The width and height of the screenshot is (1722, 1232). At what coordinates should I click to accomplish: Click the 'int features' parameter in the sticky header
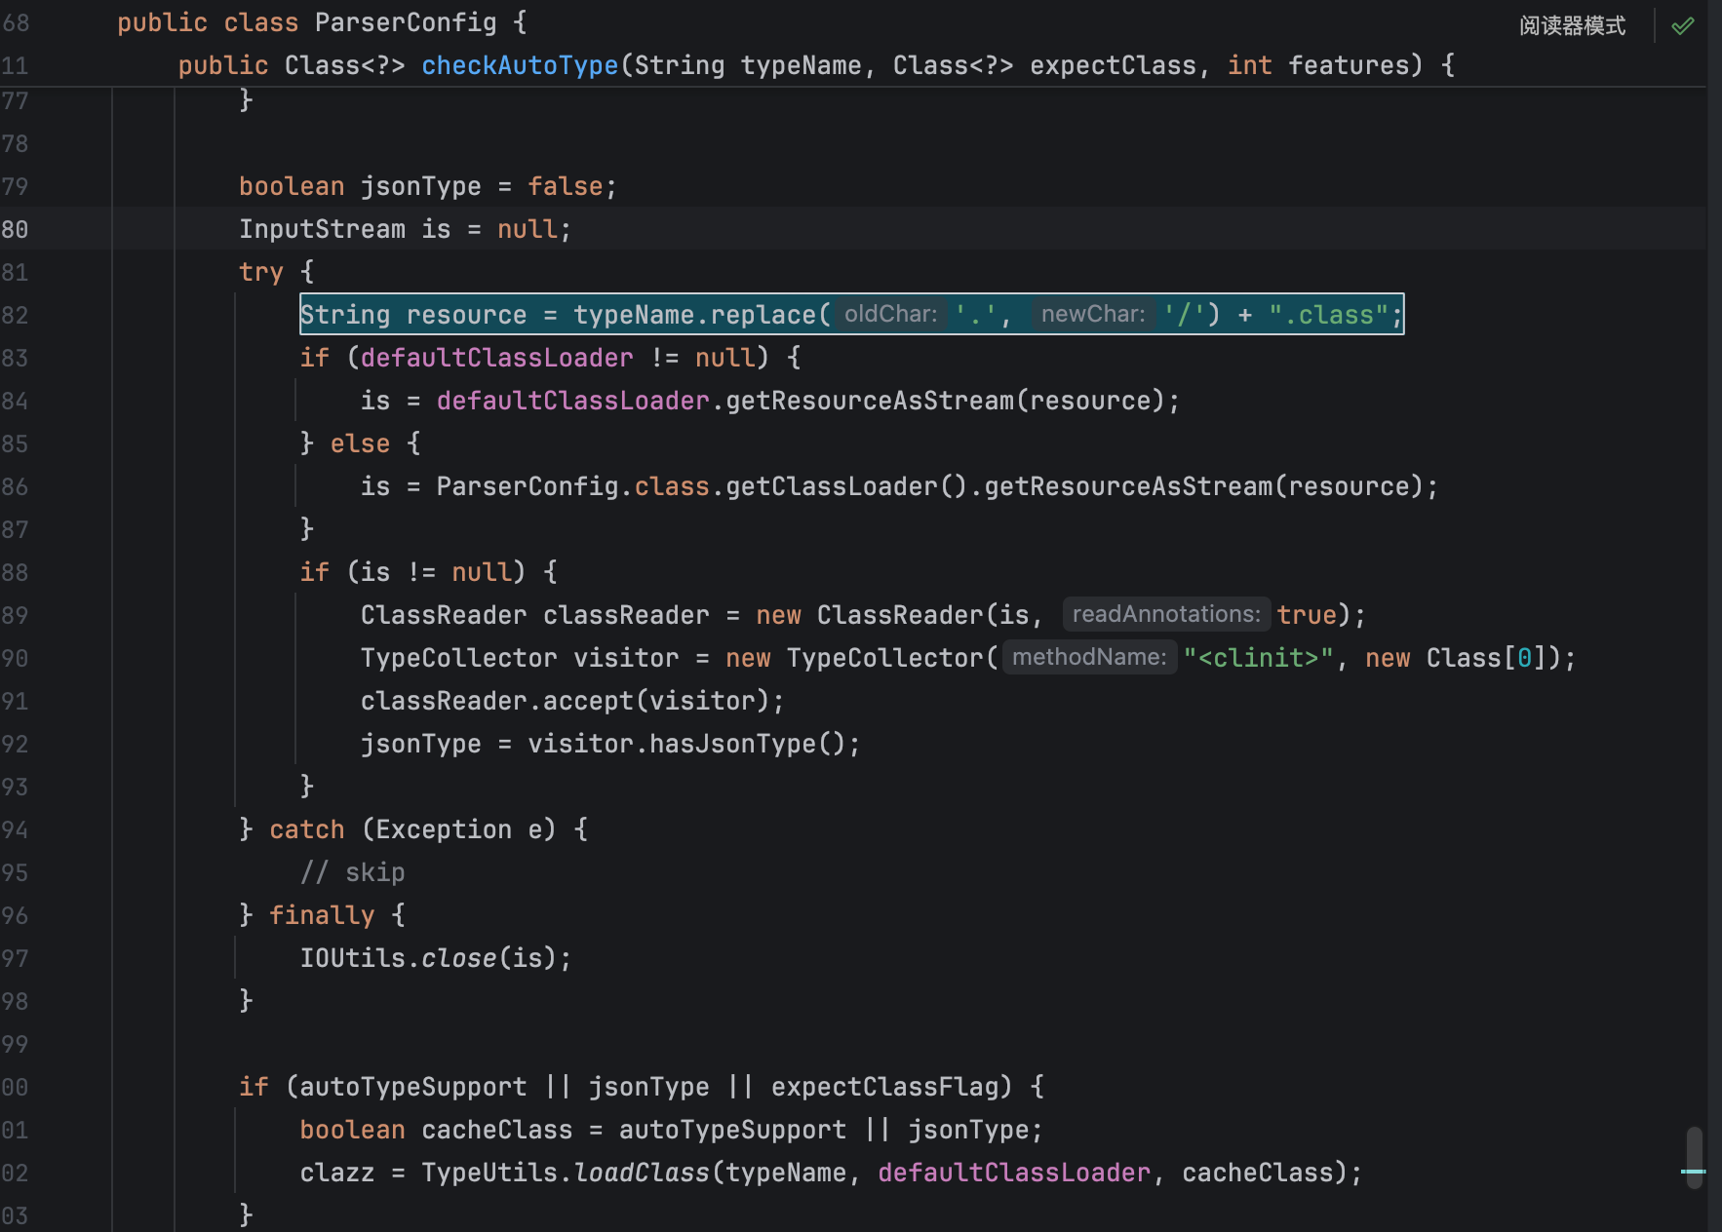(x=1318, y=65)
